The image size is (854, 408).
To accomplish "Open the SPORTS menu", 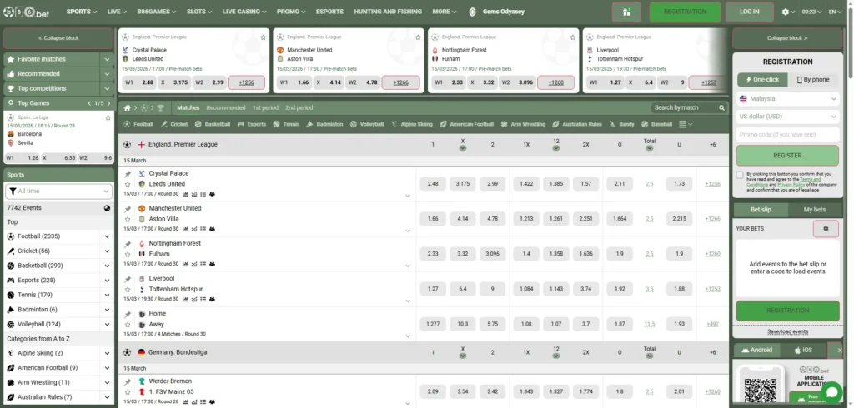I will pyautogui.click(x=82, y=12).
